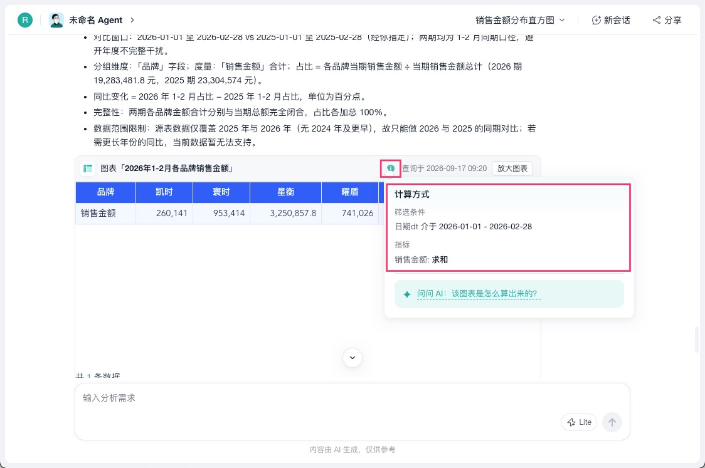This screenshot has width=705, height=468.
Task: Toggle the Lite mode selector
Action: [x=579, y=422]
